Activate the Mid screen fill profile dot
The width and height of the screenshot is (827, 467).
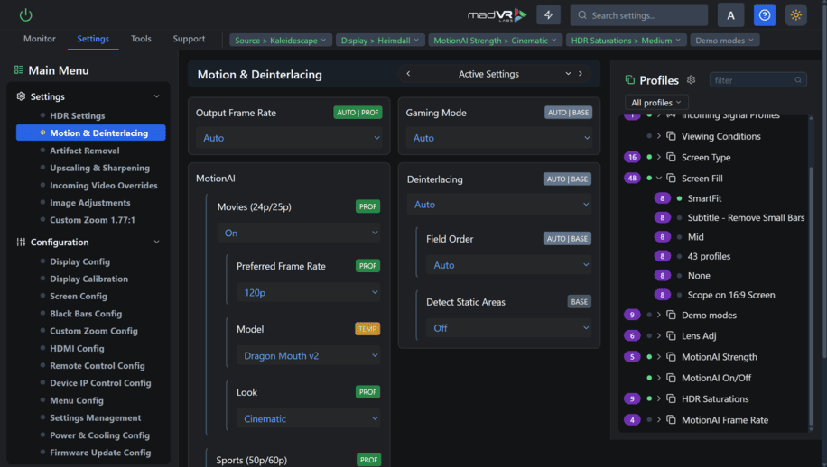(679, 237)
